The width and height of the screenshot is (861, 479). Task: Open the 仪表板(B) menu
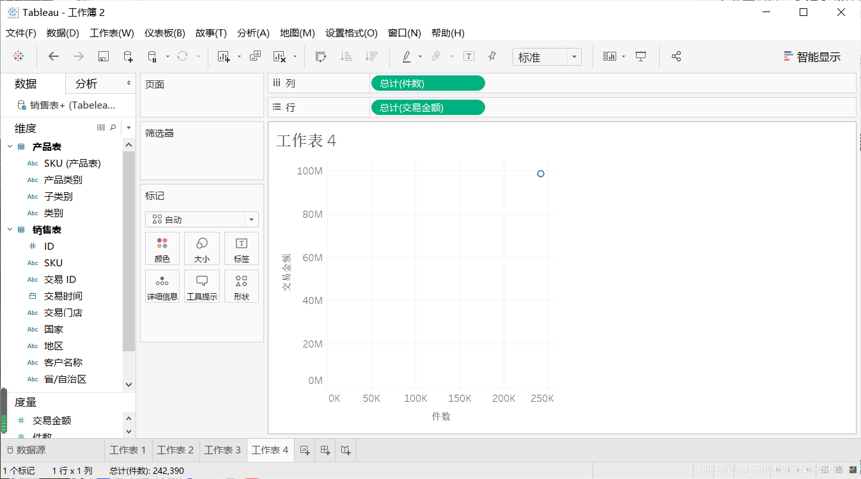(x=164, y=33)
